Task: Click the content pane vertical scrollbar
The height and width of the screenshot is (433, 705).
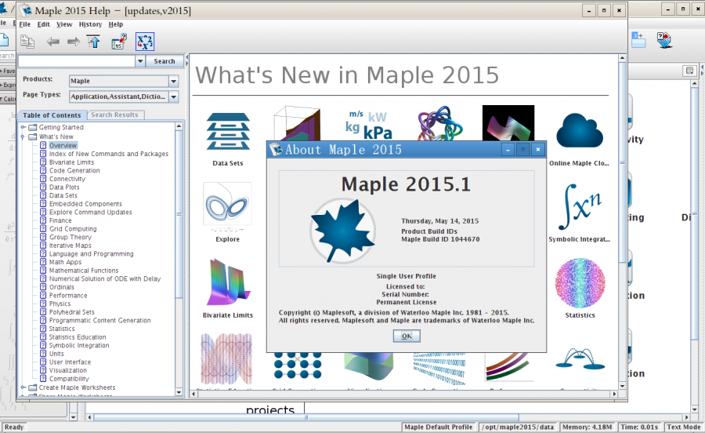Action: coord(622,162)
